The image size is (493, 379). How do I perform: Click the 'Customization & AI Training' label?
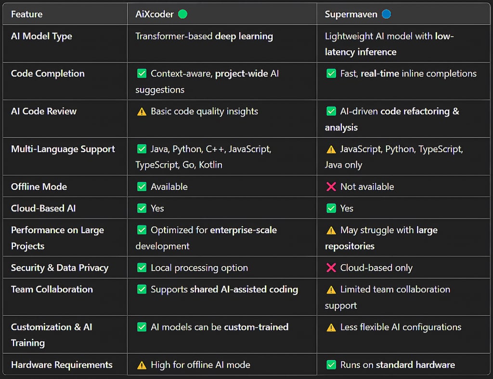pyautogui.click(x=52, y=335)
